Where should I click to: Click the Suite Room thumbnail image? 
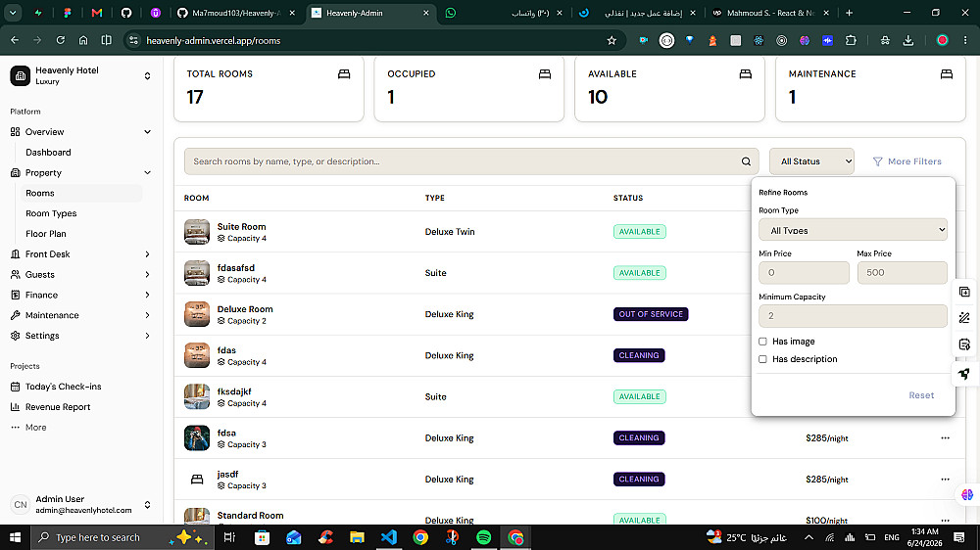coord(197,232)
